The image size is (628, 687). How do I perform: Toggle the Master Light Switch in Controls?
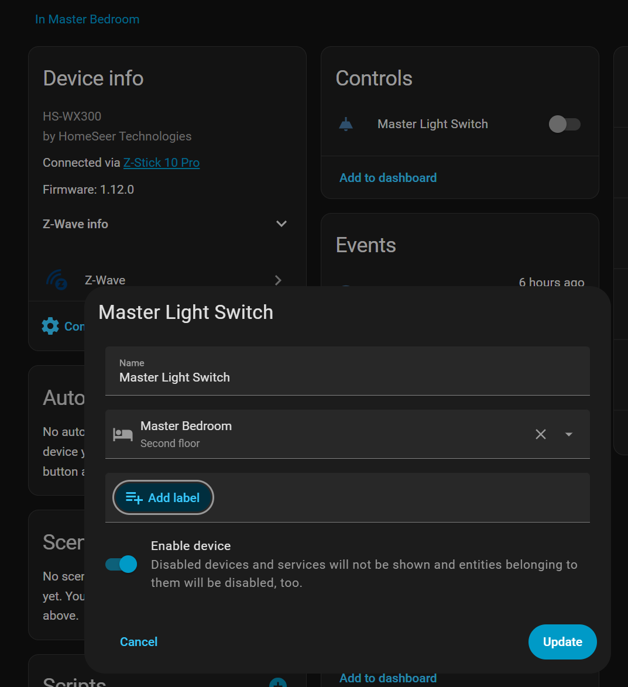click(x=564, y=124)
